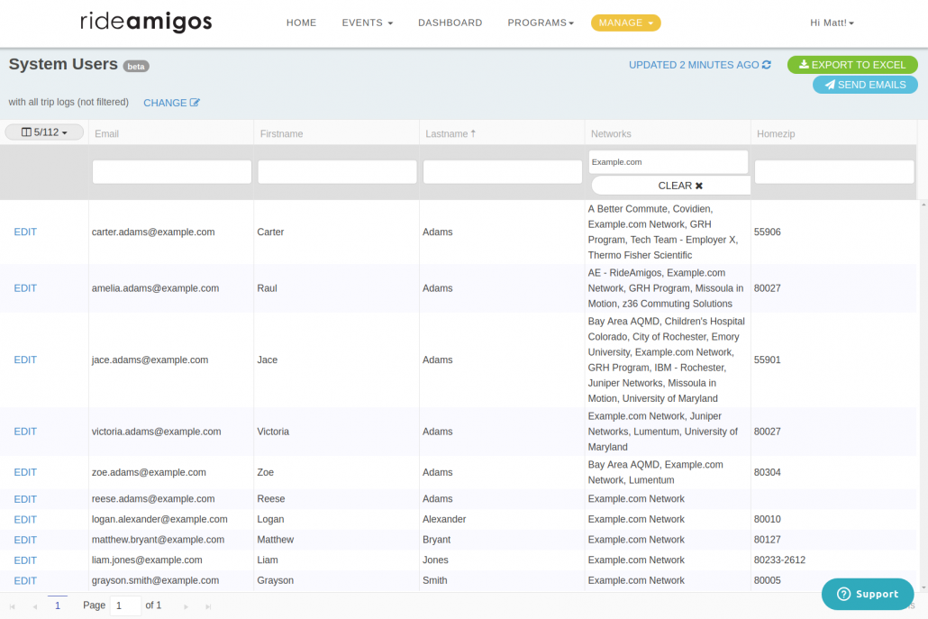Image resolution: width=928 pixels, height=619 pixels.
Task: Open the MANAGE dropdown
Action: point(625,23)
